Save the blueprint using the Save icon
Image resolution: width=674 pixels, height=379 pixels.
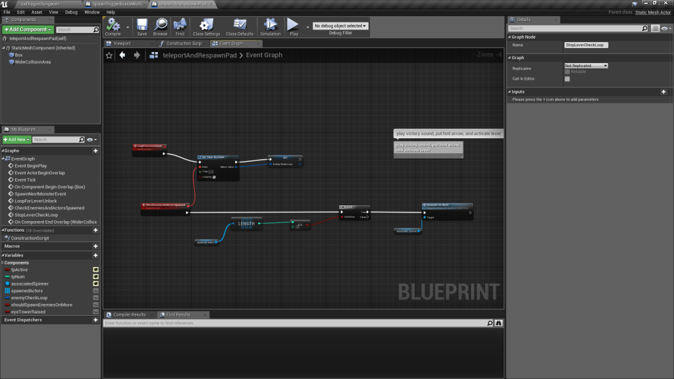tap(142, 26)
